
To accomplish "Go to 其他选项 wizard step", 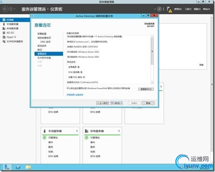I will [42, 46].
